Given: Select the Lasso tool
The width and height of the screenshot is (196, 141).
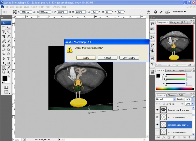Looking at the screenshot, I should point(4,32).
